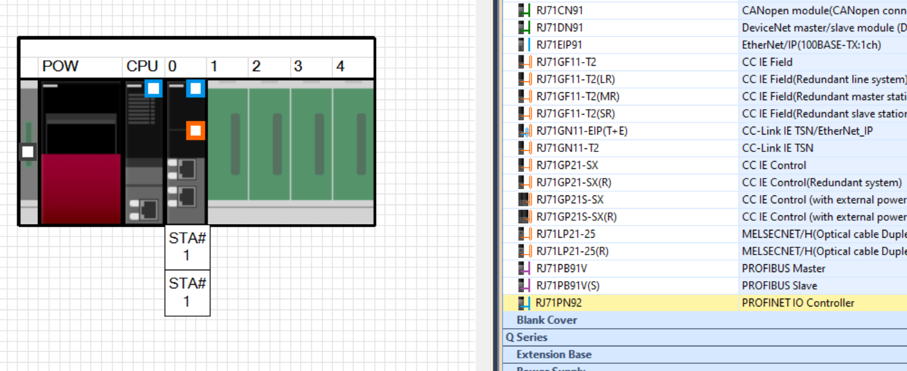The image size is (907, 371).
Task: Click the white square handle on base unit edge
Action: (27, 151)
